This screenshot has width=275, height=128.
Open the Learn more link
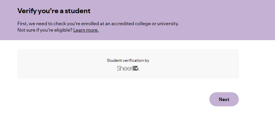tap(86, 30)
